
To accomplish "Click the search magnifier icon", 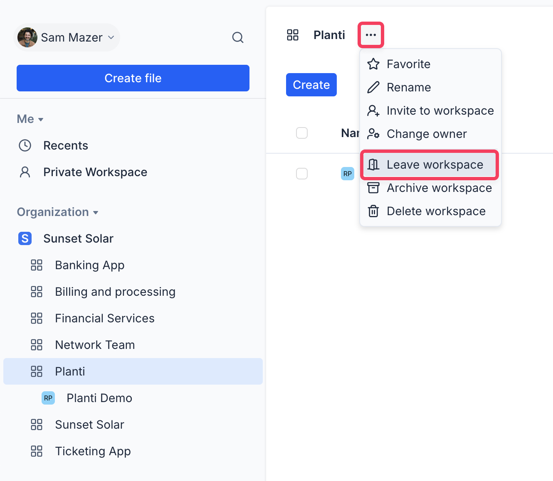I will 237,37.
